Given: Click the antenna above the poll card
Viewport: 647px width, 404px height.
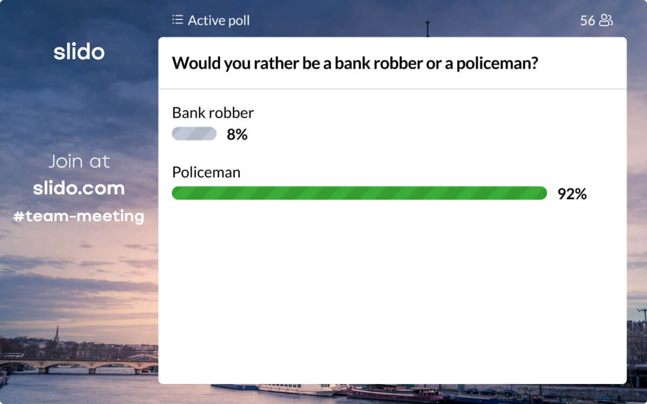Looking at the screenshot, I should coord(428,29).
